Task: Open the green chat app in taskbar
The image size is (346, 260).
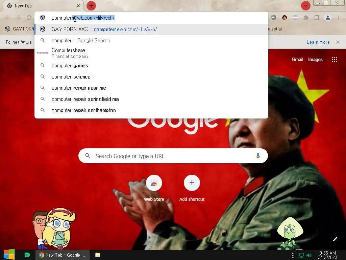Action: pos(27,255)
